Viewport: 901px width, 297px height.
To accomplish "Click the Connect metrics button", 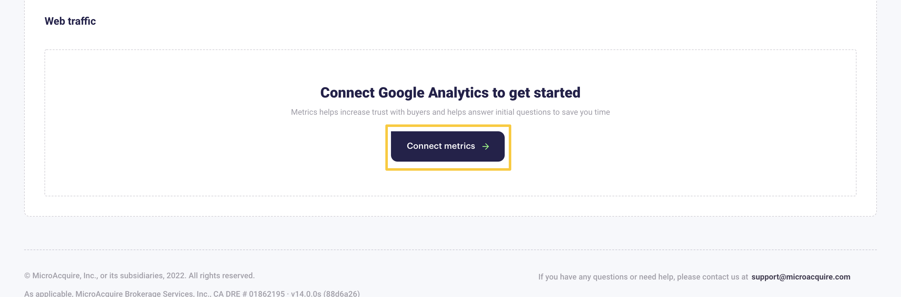I will (x=448, y=146).
